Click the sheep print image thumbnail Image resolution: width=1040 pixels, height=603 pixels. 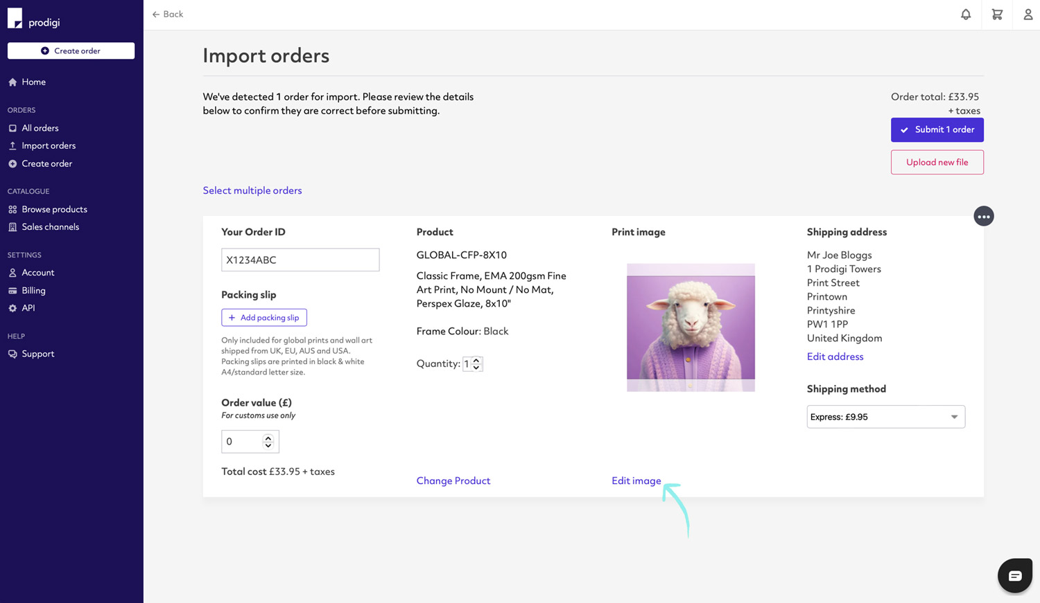point(691,327)
